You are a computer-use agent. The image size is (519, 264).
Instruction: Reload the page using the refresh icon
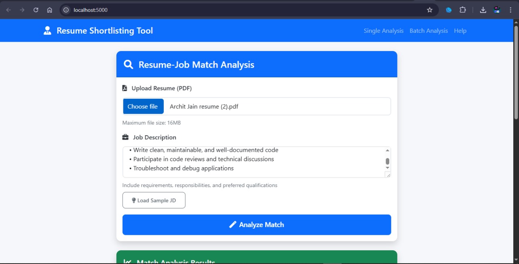tap(36, 10)
